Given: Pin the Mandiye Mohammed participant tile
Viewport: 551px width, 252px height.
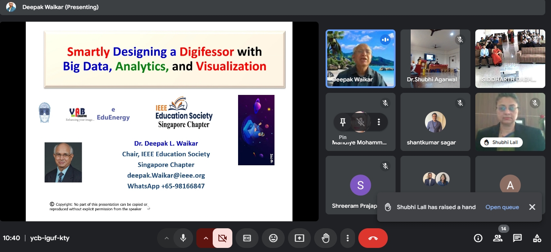Looking at the screenshot, I should coord(343,122).
